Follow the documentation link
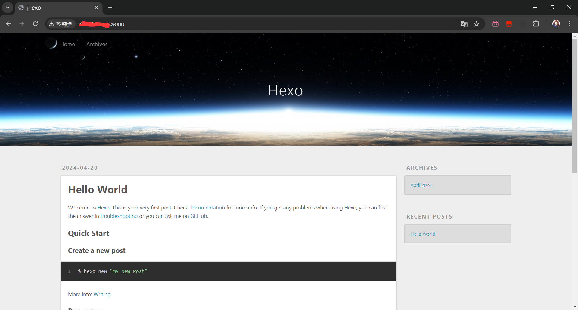Screen dimensions: 578x310 click(207, 208)
